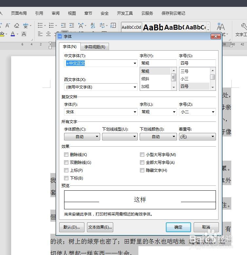Switch to the 字体(N) tab
Viewport: 247px width, 255px height.
pyautogui.click(x=70, y=47)
